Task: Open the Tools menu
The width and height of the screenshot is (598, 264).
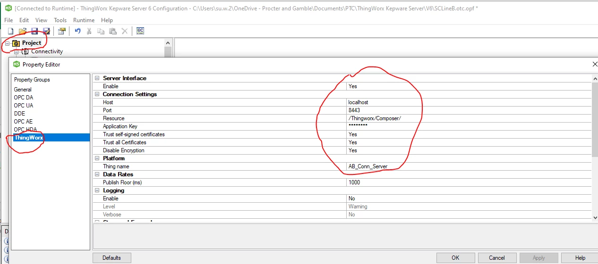Action: click(x=60, y=20)
